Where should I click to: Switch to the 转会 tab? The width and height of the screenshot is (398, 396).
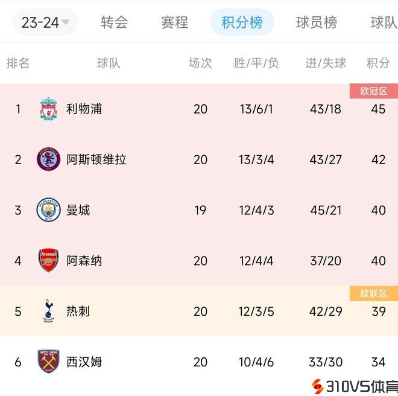point(115,23)
